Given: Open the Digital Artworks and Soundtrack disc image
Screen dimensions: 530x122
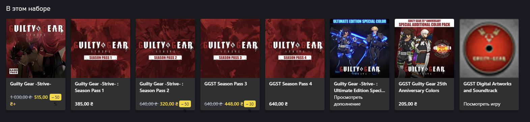Looking at the screenshot, I should [489, 48].
